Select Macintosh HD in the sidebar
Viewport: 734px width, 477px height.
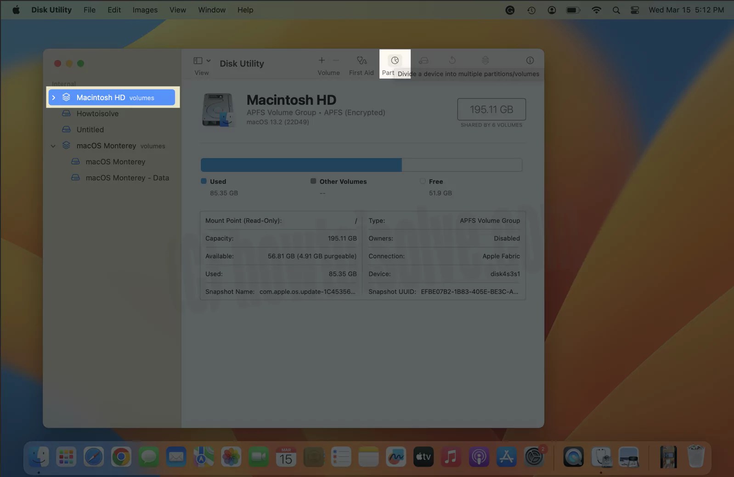[112, 97]
